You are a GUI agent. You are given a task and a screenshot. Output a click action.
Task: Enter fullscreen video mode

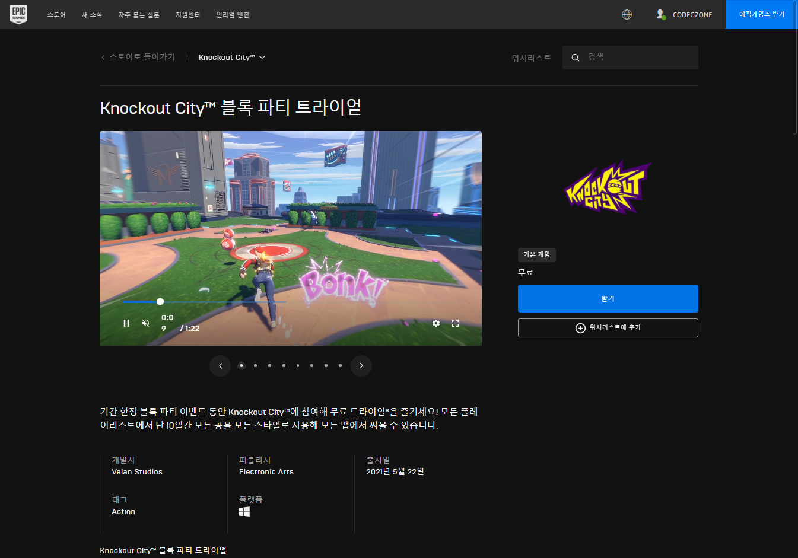[x=456, y=323]
